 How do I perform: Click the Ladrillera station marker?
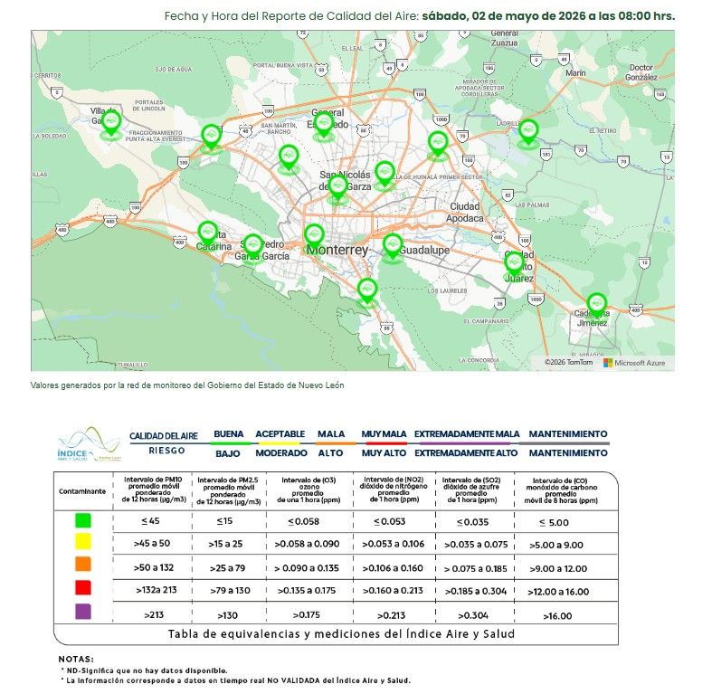(528, 132)
